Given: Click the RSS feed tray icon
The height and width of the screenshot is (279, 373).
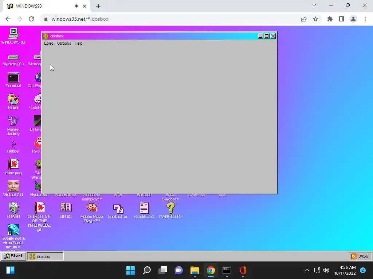Looking at the screenshot, I should coord(354,256).
